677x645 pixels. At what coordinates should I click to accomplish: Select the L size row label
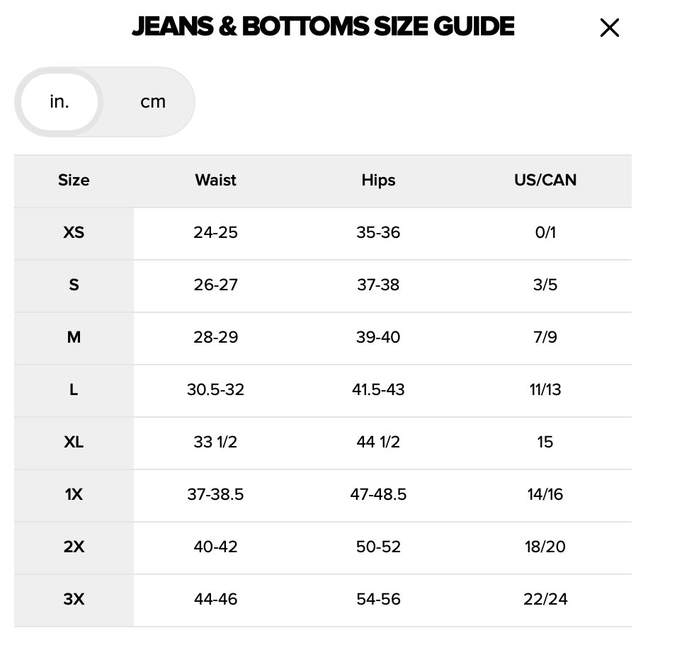coord(74,390)
